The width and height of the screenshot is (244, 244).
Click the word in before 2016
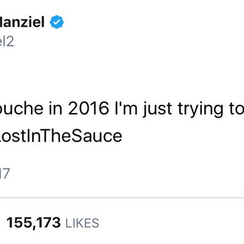click(x=56, y=109)
